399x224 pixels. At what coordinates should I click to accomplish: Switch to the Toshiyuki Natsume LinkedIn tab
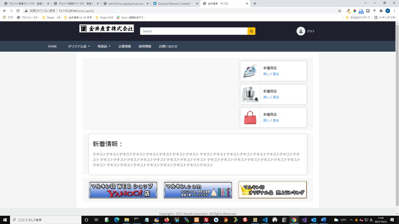click(176, 4)
